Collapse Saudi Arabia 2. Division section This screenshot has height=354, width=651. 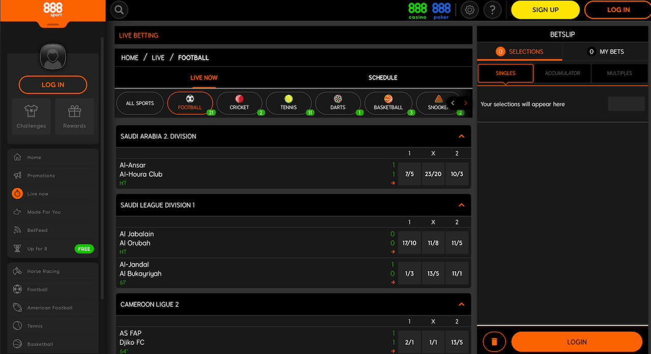pyautogui.click(x=461, y=136)
